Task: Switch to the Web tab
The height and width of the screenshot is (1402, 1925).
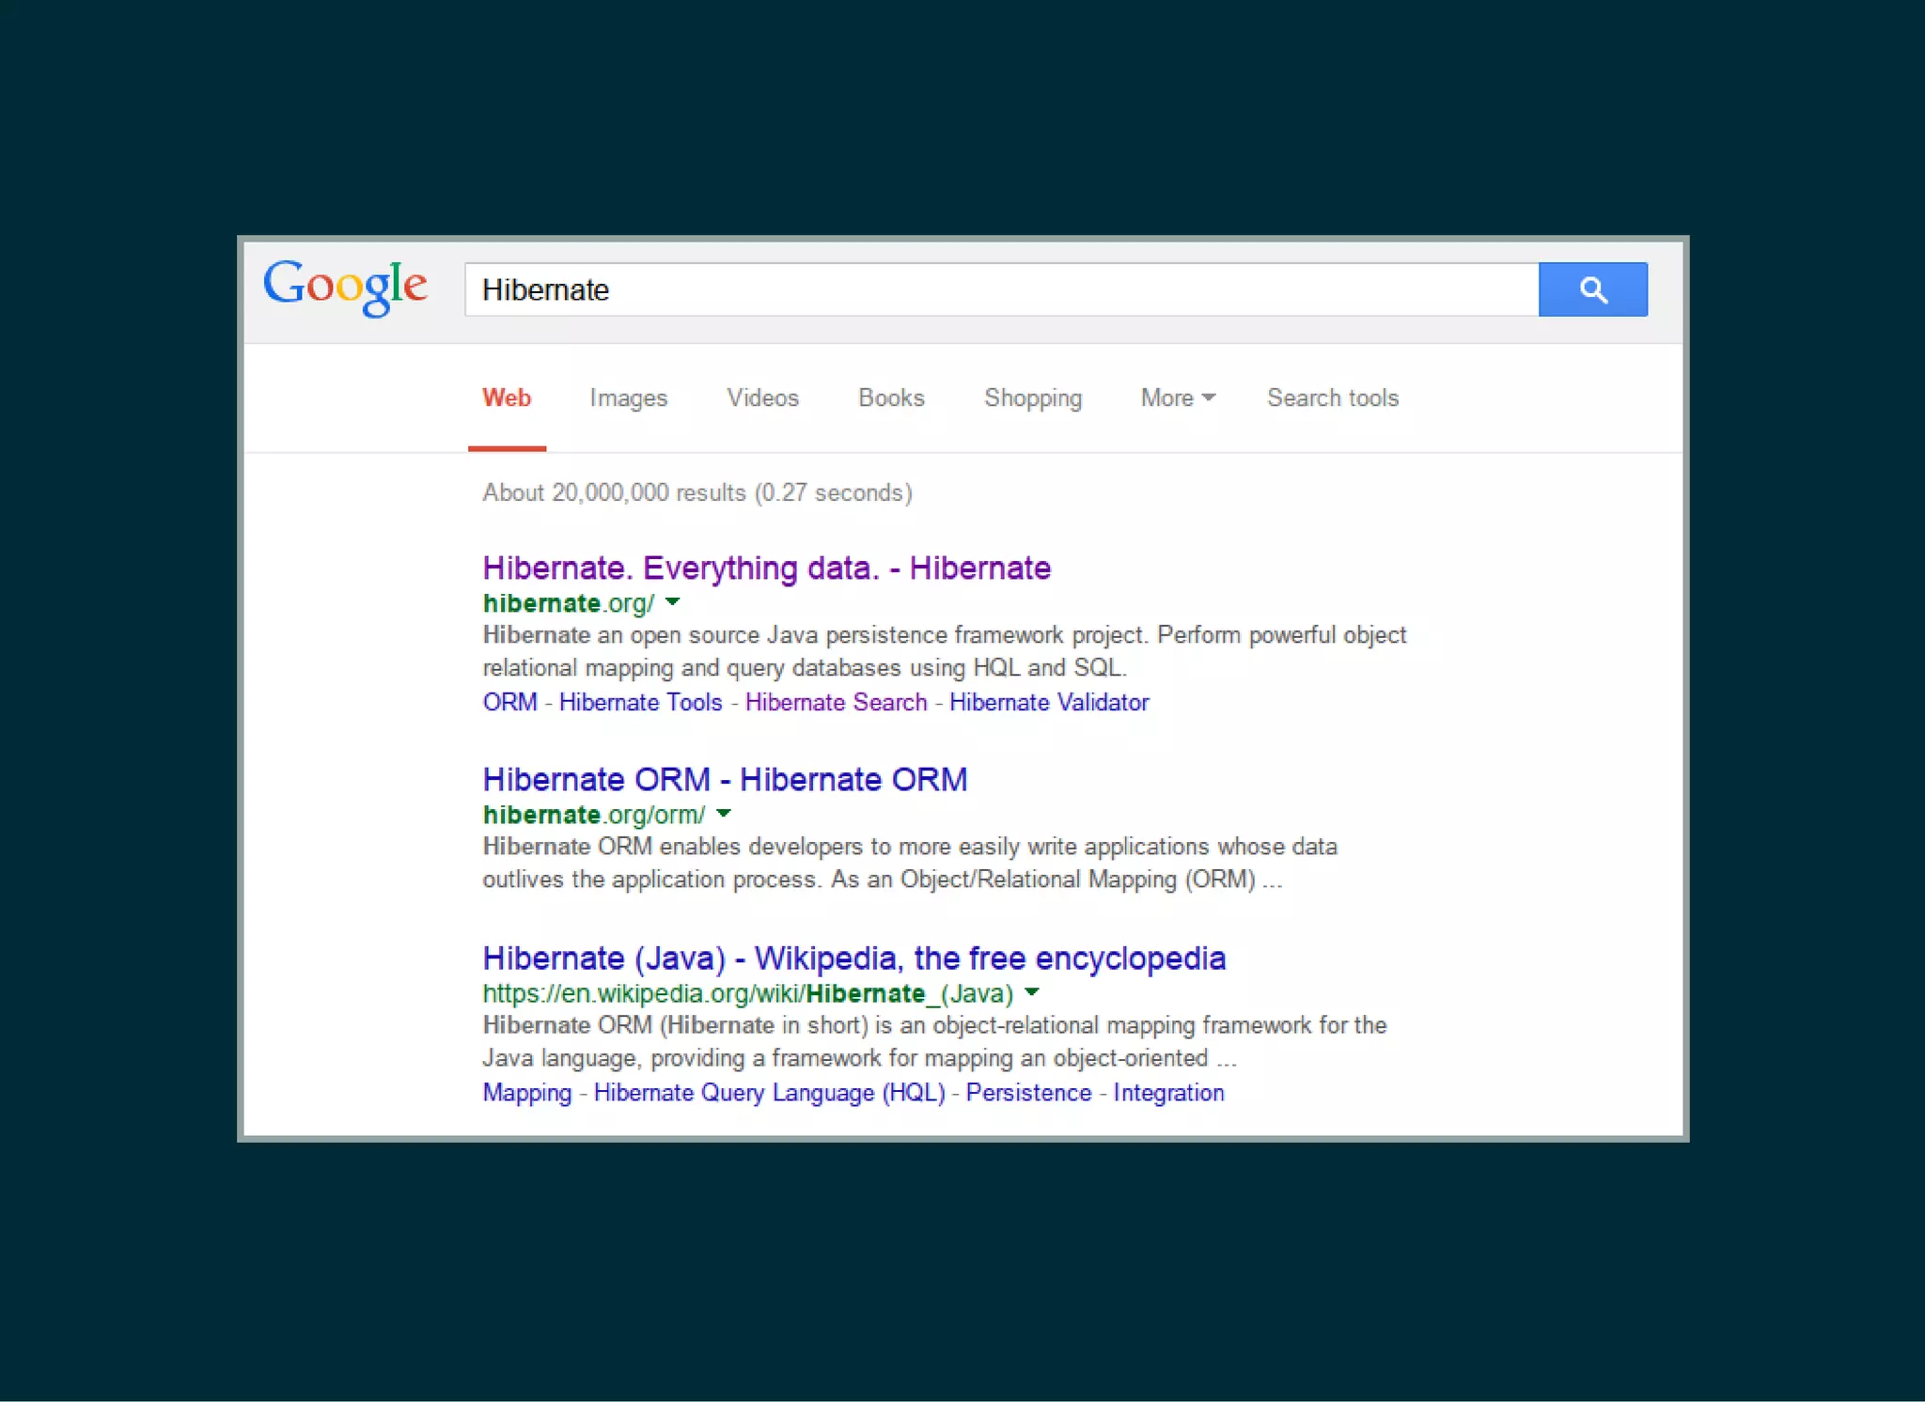Action: pos(507,398)
